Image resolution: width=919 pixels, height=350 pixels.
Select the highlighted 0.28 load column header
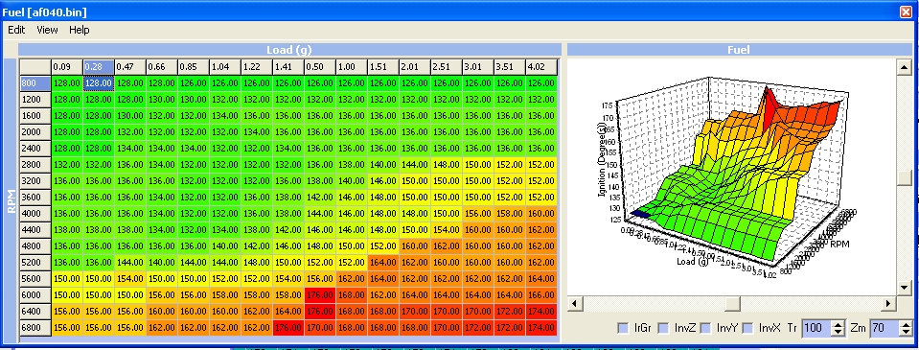(x=99, y=67)
